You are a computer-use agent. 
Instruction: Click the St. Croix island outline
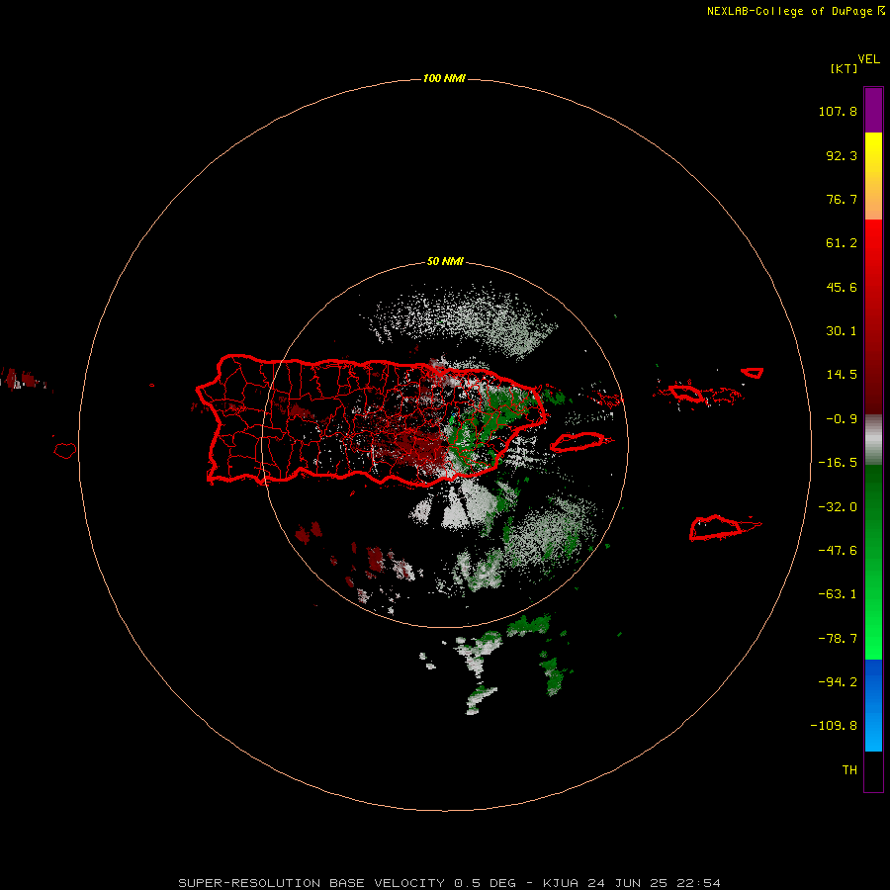[724, 528]
